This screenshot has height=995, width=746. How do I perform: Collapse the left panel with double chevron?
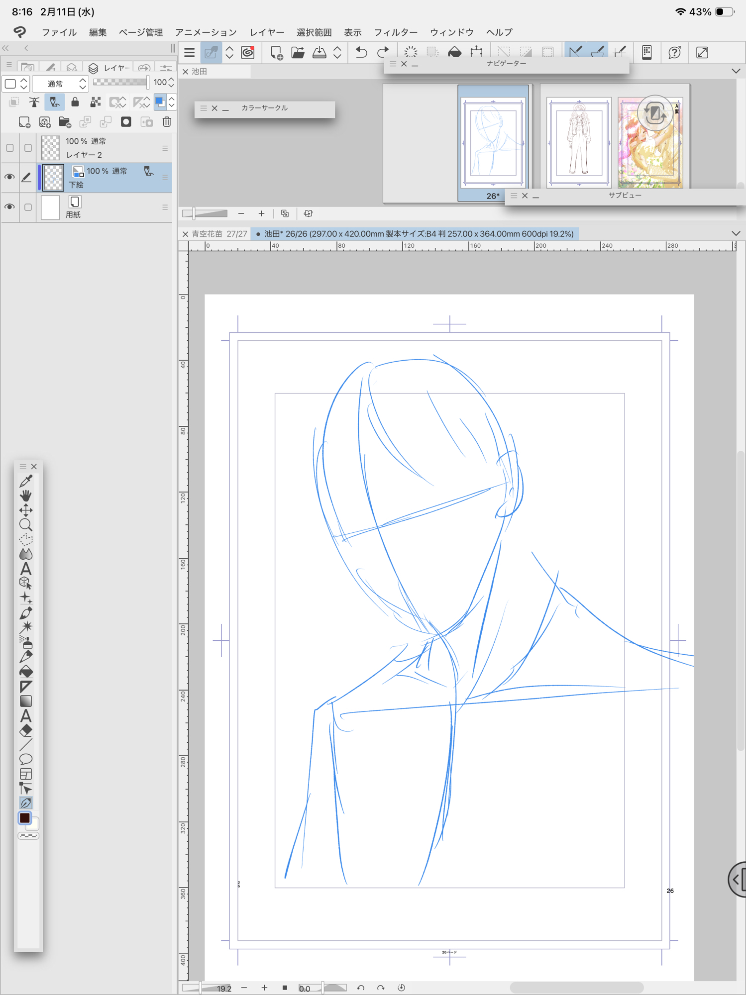tap(6, 48)
